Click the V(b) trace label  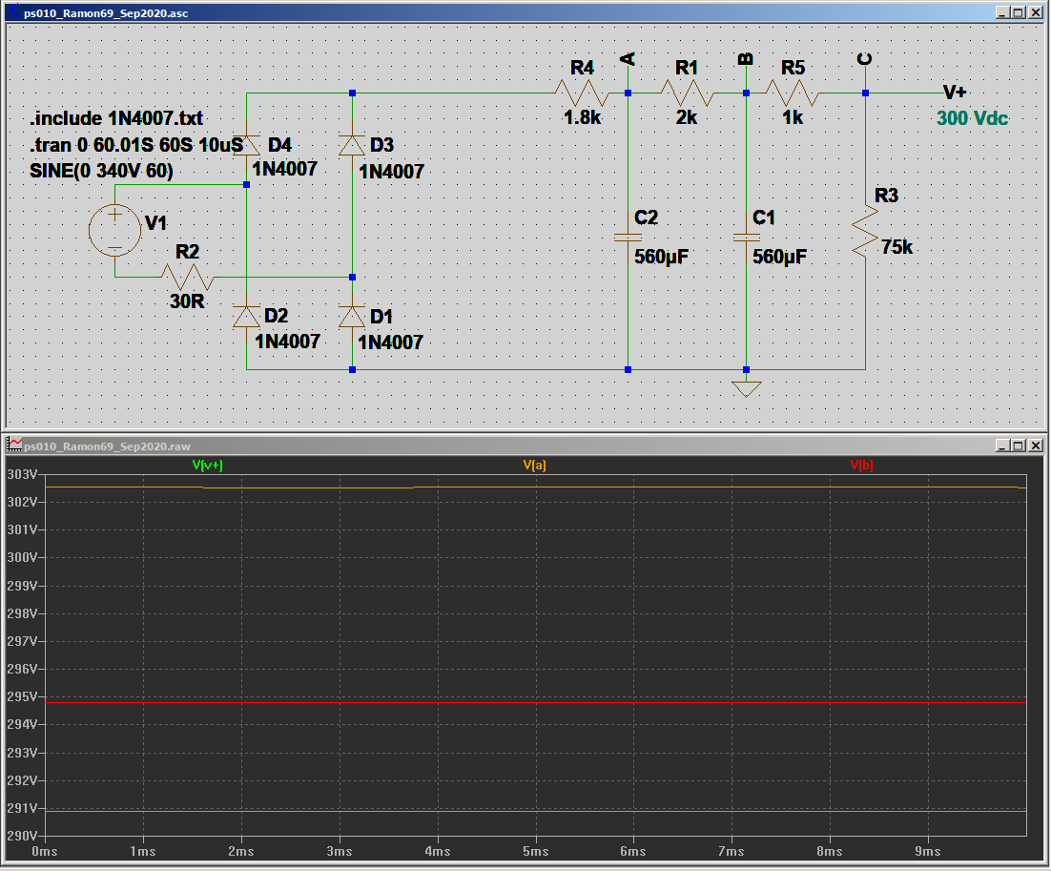(861, 465)
